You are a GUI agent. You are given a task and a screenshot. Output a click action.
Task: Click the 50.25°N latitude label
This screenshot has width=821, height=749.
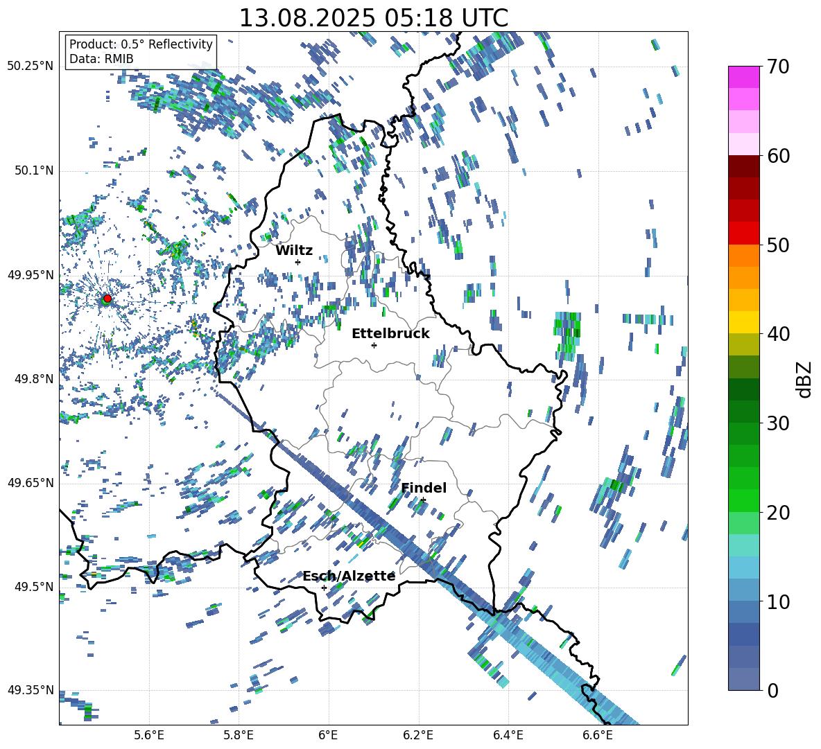click(x=31, y=67)
